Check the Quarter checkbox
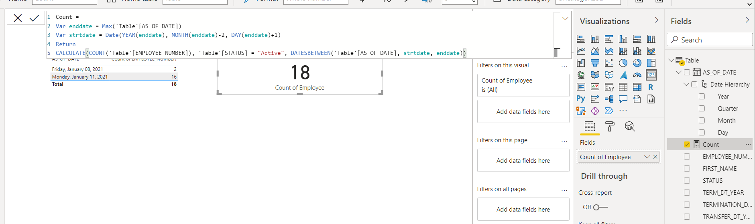755x224 pixels. (x=702, y=109)
